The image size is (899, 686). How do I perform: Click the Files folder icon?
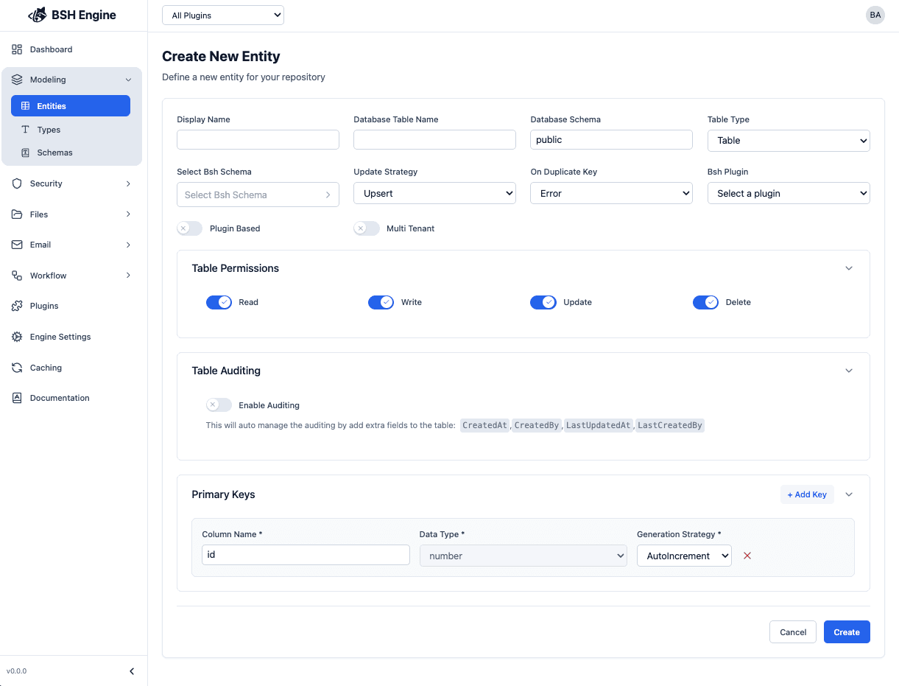tap(17, 214)
